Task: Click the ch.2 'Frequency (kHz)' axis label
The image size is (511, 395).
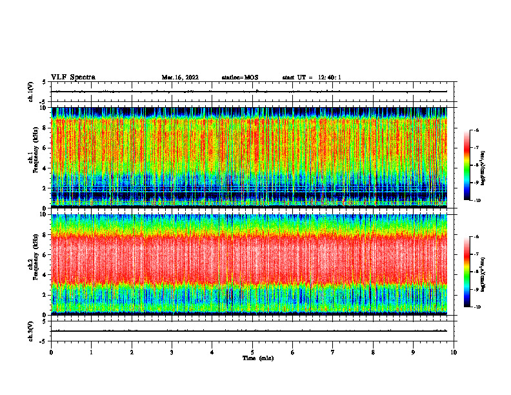Action: [x=37, y=257]
